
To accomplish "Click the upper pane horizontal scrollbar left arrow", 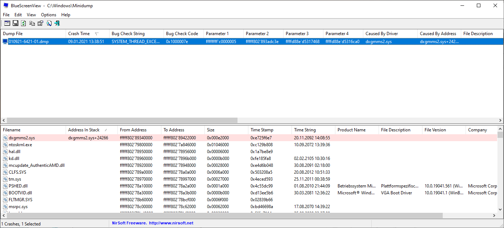I will pyautogui.click(x=3, y=120).
